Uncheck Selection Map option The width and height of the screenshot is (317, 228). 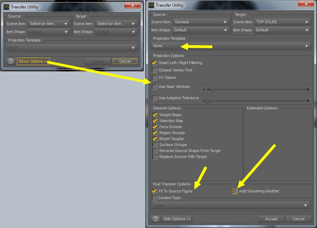coord(155,121)
